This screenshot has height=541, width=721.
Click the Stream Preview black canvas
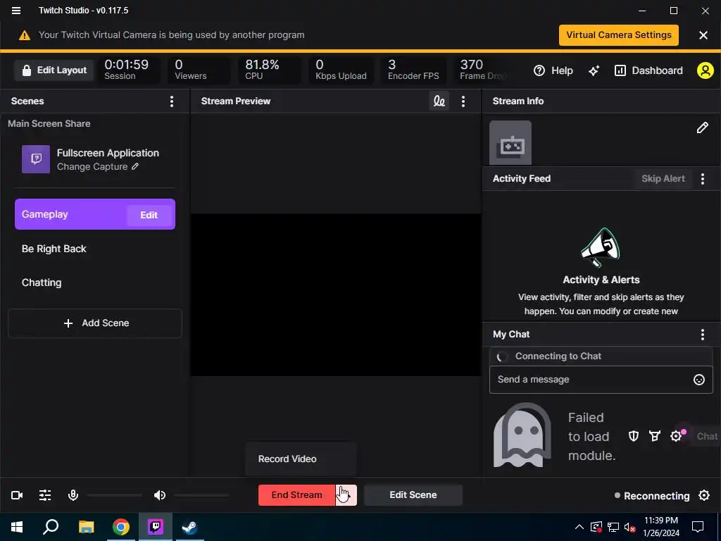[336, 295]
